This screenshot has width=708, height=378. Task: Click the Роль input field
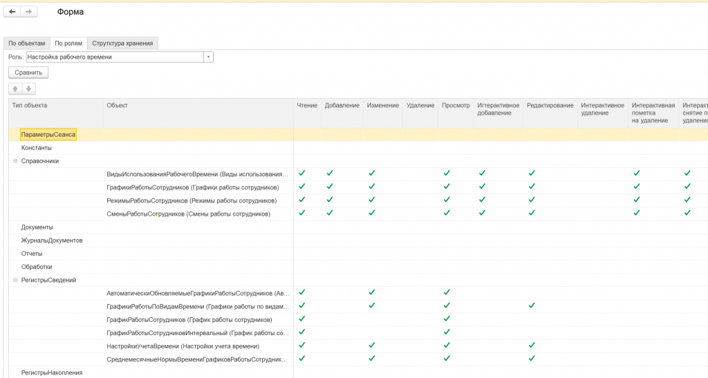coord(115,57)
